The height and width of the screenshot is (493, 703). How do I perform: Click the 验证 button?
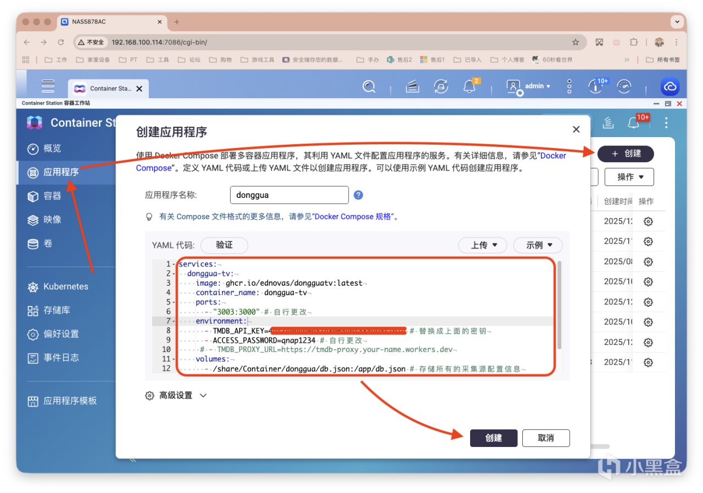coord(224,245)
